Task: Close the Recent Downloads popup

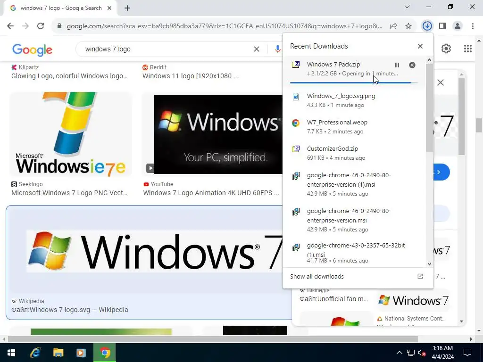Action: coord(420,46)
